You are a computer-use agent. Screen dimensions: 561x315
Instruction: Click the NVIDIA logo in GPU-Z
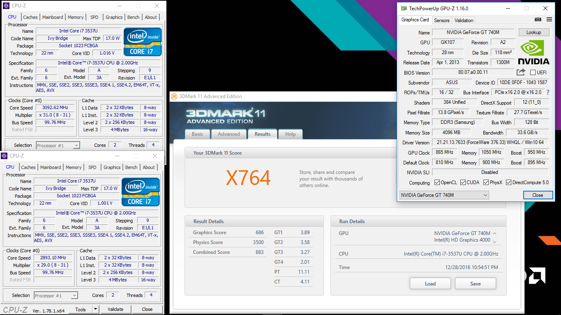(x=533, y=52)
